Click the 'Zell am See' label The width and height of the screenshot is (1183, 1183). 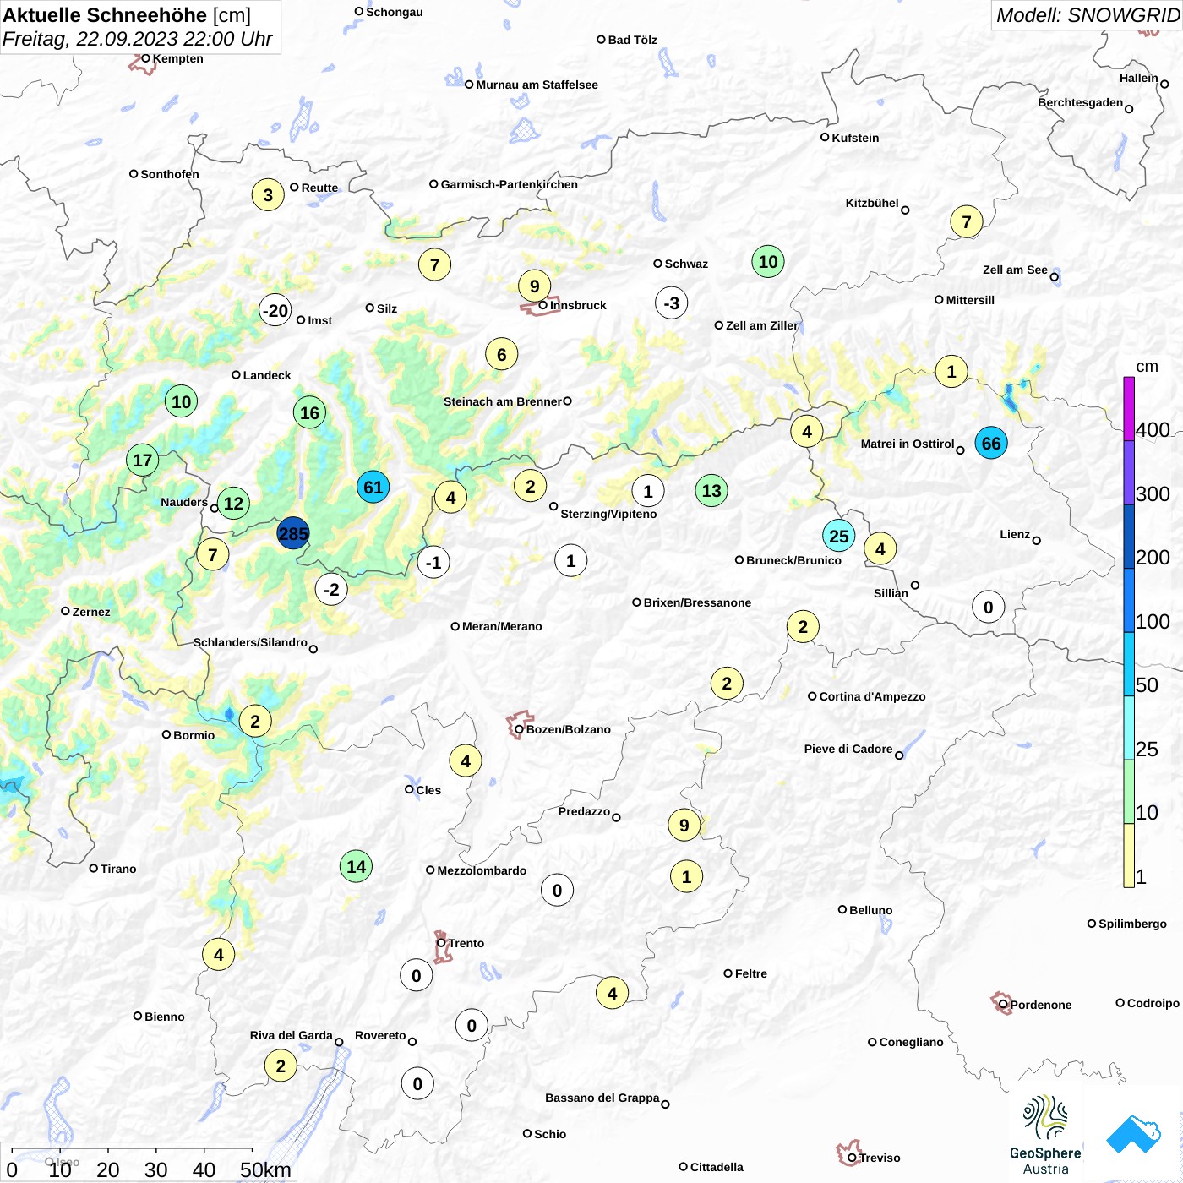coord(1015,270)
